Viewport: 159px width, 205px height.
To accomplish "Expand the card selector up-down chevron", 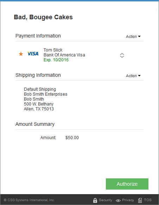I will coord(122,55).
